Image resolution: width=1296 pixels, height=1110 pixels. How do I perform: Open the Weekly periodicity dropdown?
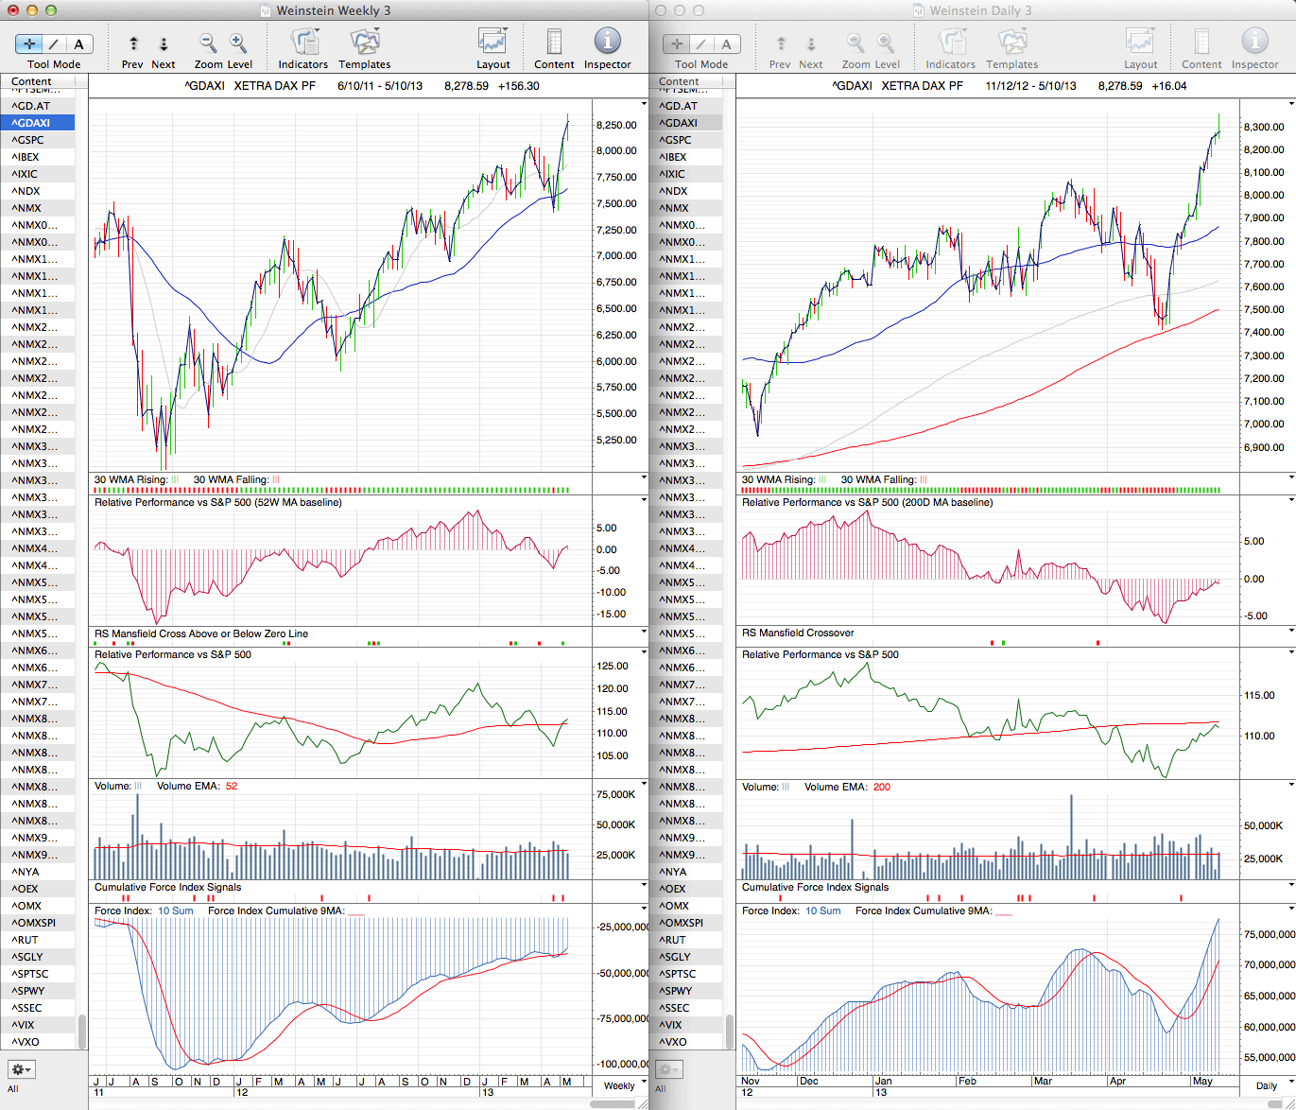(624, 1085)
